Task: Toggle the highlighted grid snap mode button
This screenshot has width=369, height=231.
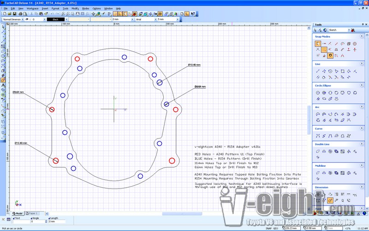Action: (x=324, y=49)
